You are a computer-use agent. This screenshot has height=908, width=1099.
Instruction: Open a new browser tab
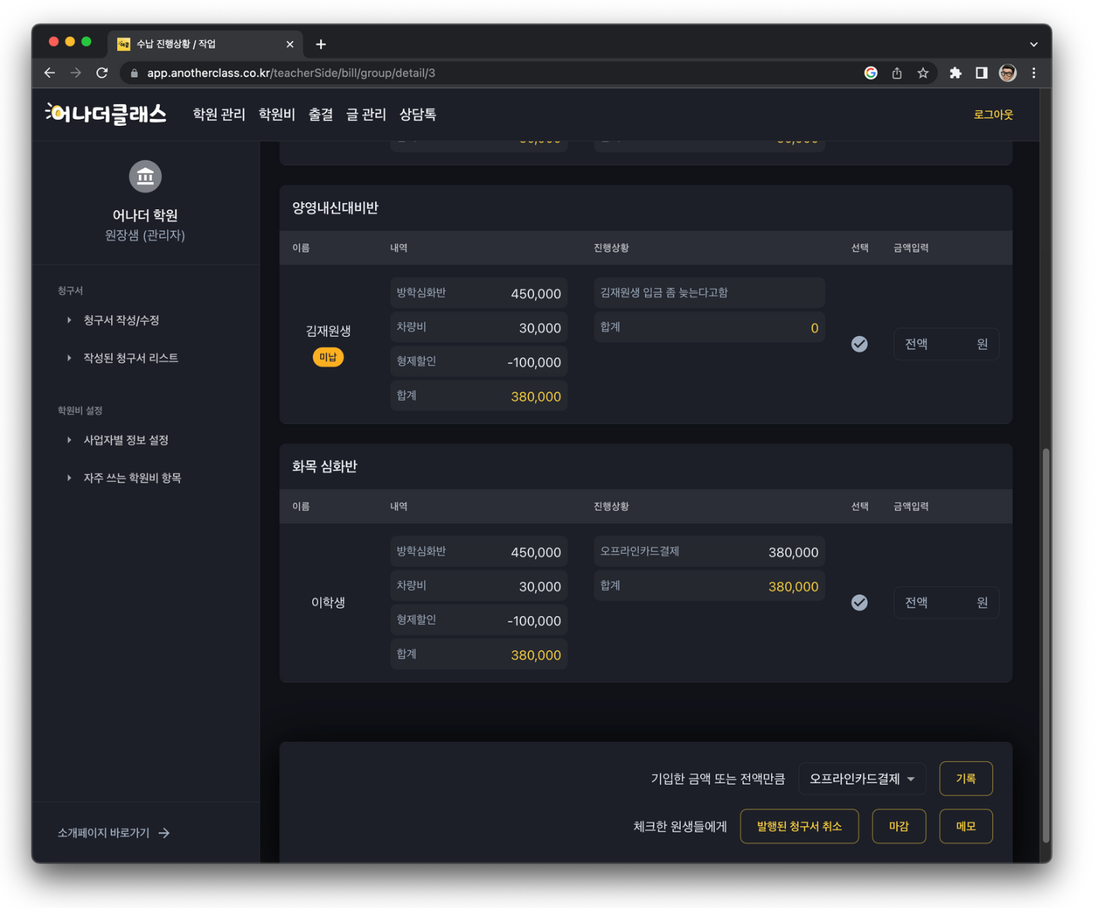coord(321,45)
